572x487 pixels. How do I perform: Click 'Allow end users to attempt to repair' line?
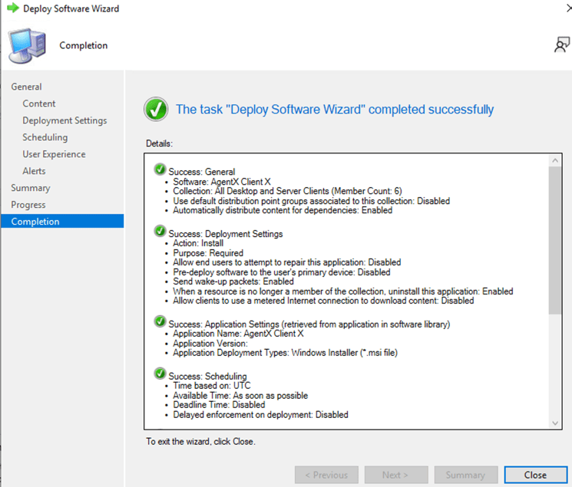[286, 262]
